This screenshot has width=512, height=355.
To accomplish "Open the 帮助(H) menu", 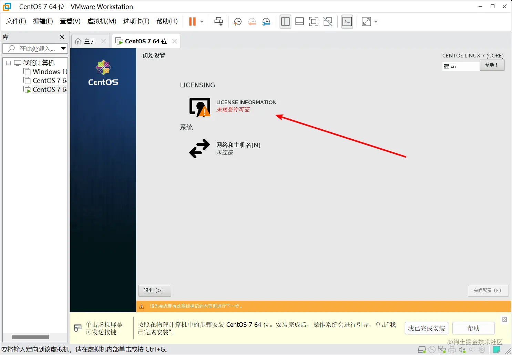I will 167,21.
